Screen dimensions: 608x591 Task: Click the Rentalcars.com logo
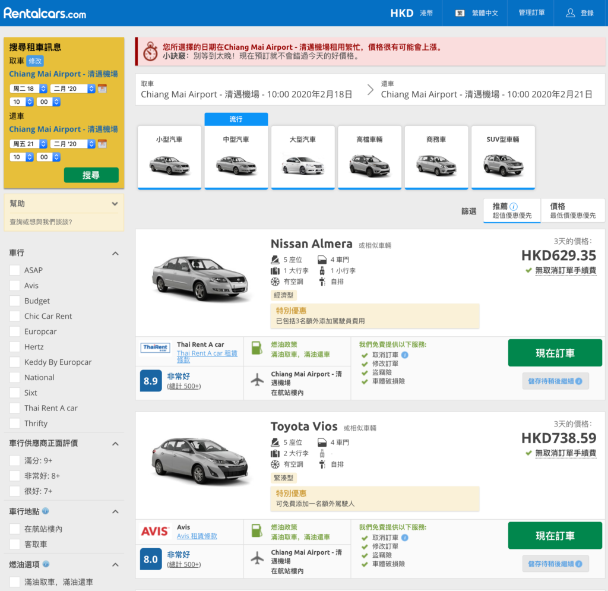pyautogui.click(x=45, y=13)
